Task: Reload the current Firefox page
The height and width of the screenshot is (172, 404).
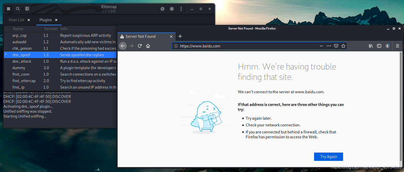Action: point(140,46)
